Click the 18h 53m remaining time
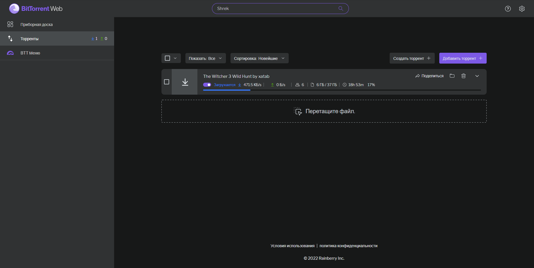This screenshot has width=534, height=268. (x=356, y=85)
